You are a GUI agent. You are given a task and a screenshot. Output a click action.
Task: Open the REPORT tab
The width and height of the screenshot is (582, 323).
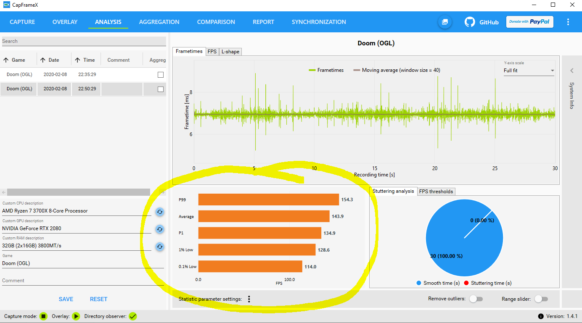point(263,22)
